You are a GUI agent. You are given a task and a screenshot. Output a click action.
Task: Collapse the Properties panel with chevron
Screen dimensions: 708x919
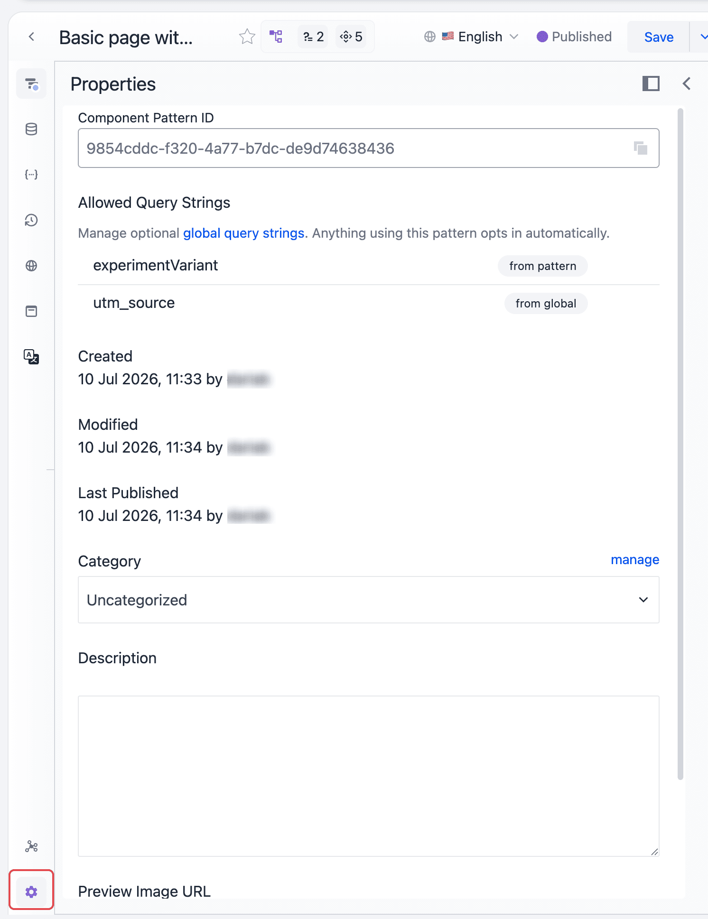tap(686, 84)
